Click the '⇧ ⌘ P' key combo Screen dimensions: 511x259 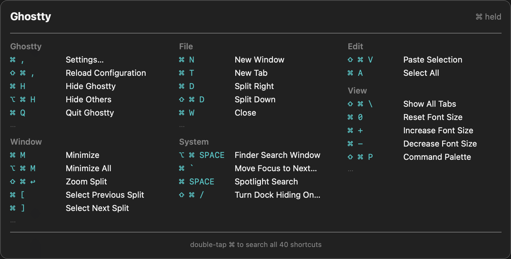tap(360, 157)
